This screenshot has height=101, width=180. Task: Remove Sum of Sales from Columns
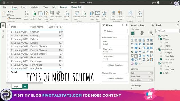point(152,80)
